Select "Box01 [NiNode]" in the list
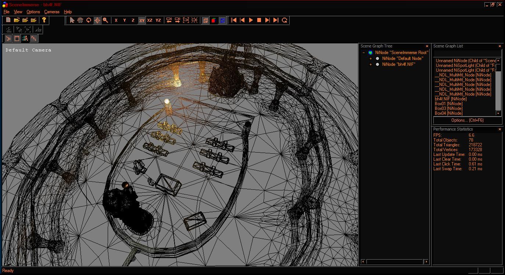 pyautogui.click(x=448, y=104)
